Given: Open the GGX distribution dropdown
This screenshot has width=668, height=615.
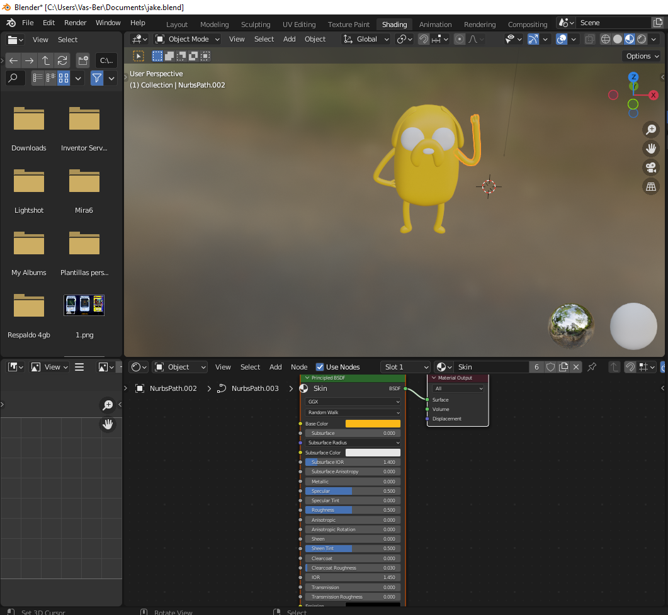Looking at the screenshot, I should (x=353, y=402).
